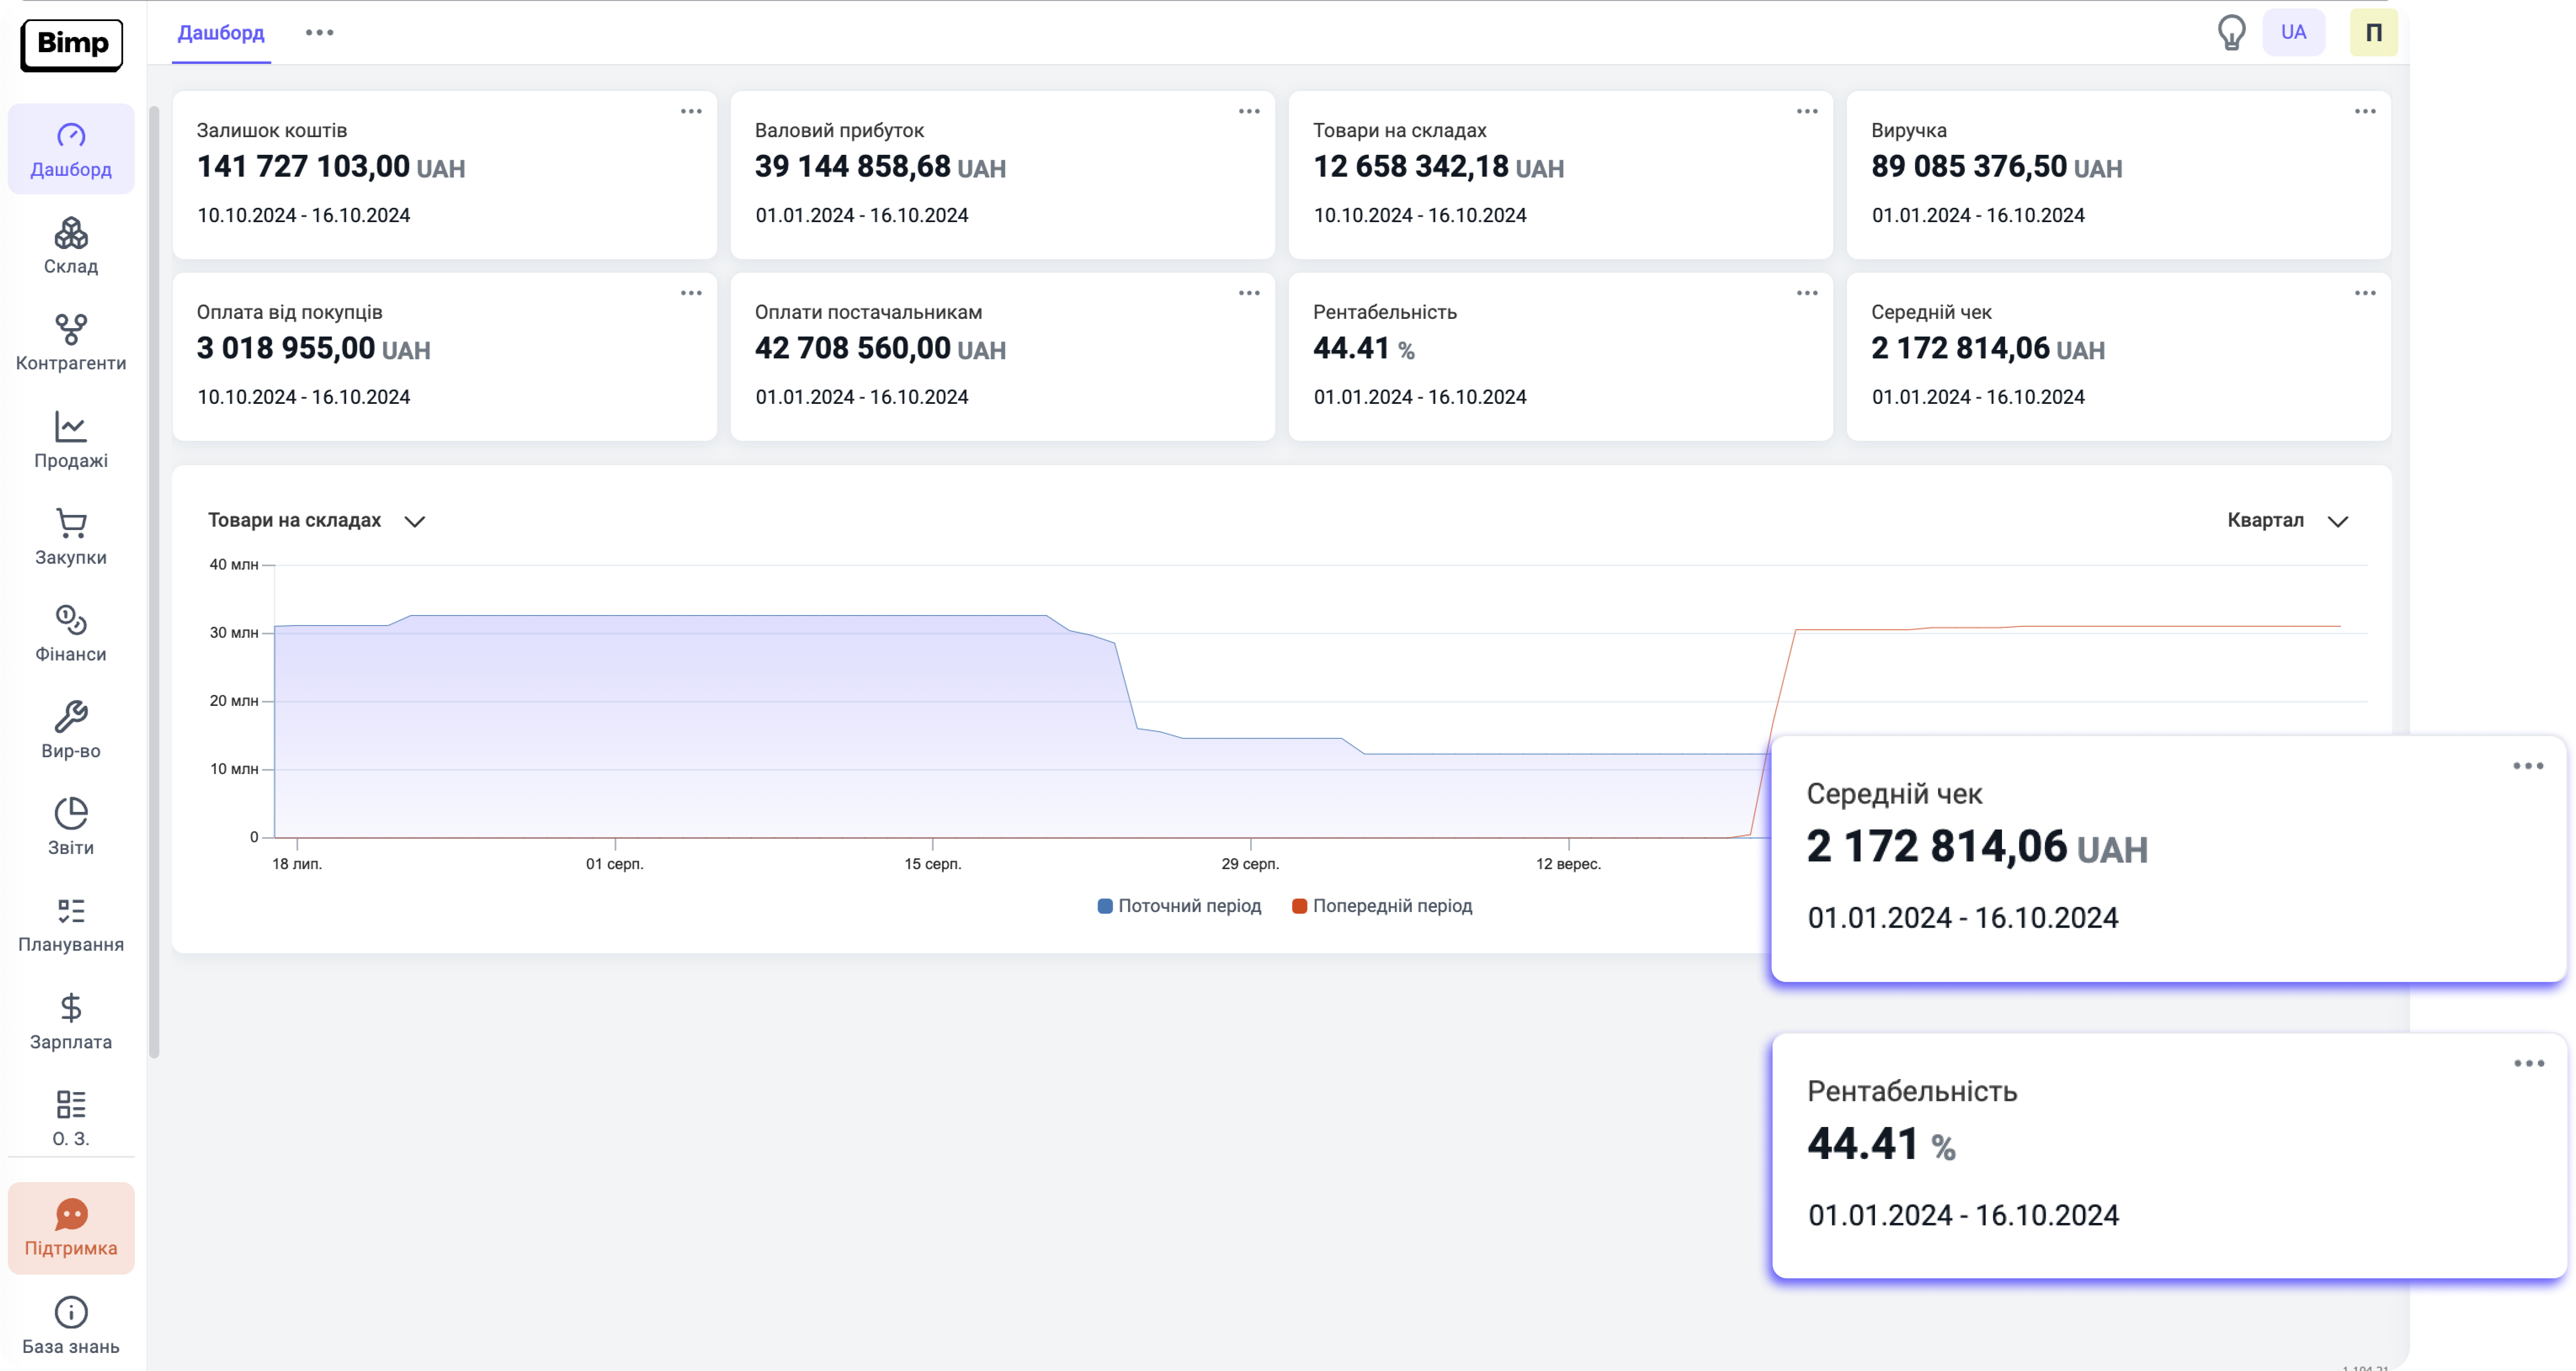The image size is (2576, 1371).
Task: Click the orange Попередній період swatch
Action: coord(1299,906)
